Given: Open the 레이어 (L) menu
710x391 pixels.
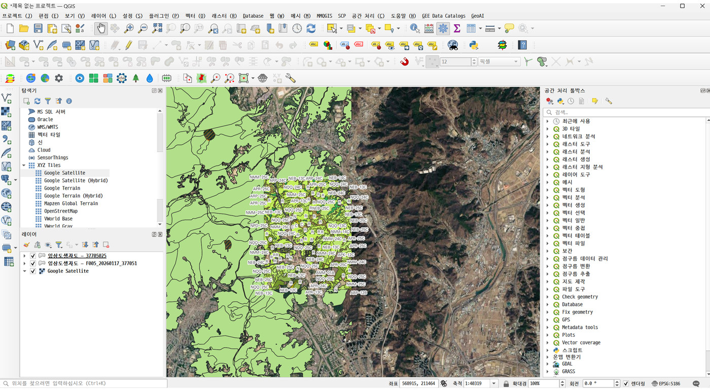Looking at the screenshot, I should coord(103,16).
